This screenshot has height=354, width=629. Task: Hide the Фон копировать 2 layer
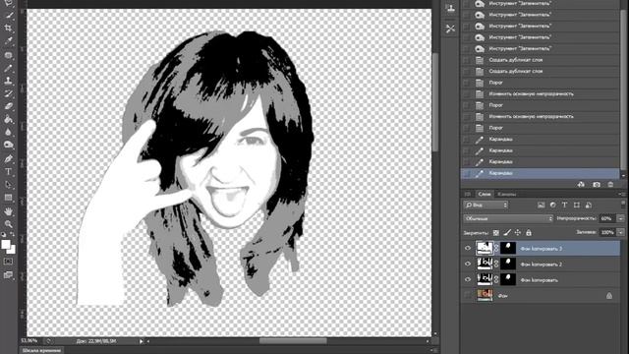click(x=468, y=265)
